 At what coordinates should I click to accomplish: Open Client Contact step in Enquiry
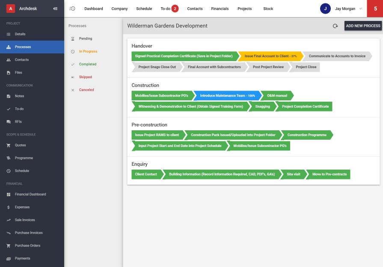click(147, 174)
